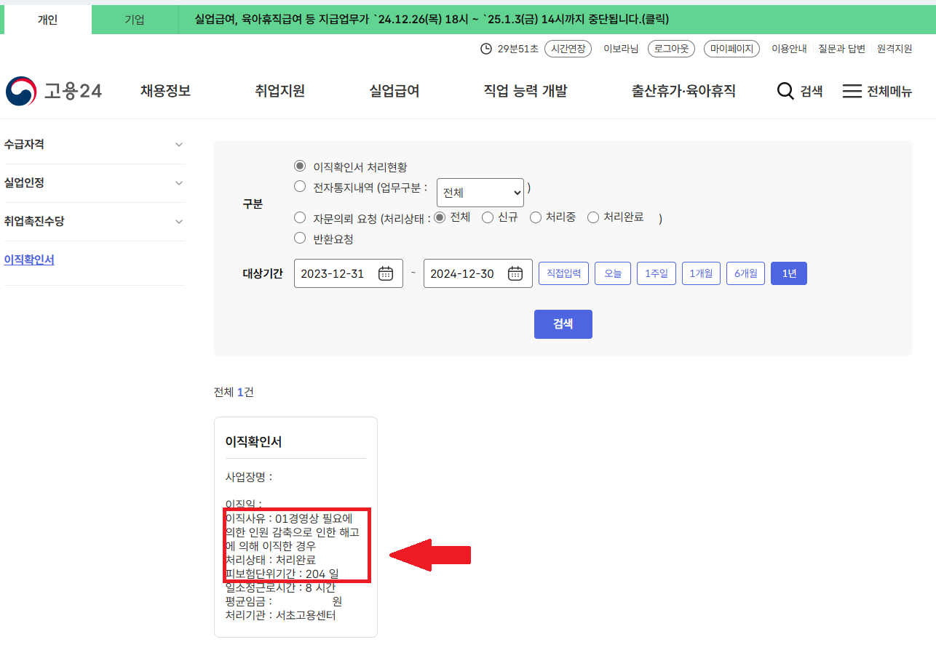Select the 반환요청 radio option
Viewport: 936px width, 650px height.
[299, 237]
